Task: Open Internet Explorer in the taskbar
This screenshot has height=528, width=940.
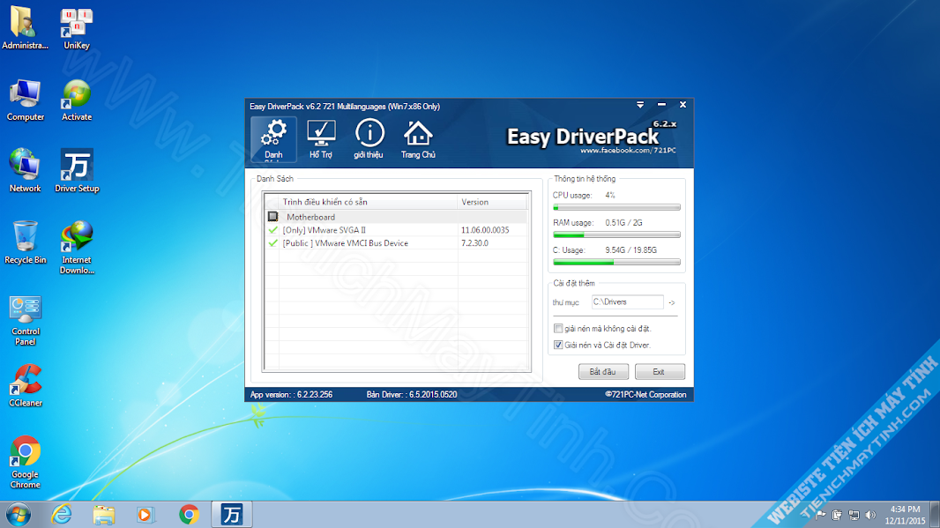Action: pyautogui.click(x=61, y=514)
